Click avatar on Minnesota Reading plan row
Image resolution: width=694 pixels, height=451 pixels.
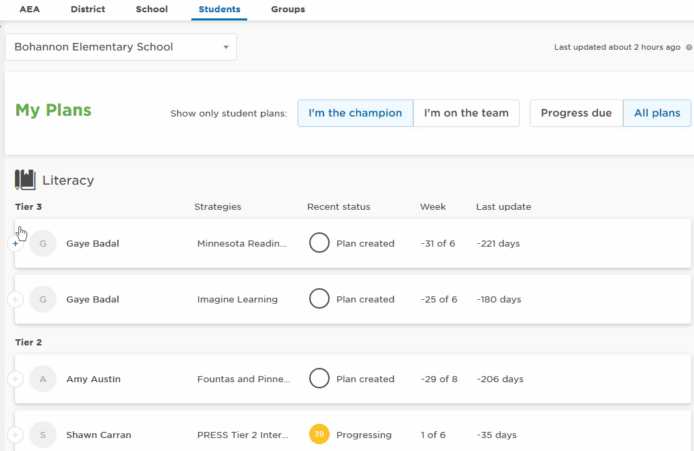pos(43,243)
